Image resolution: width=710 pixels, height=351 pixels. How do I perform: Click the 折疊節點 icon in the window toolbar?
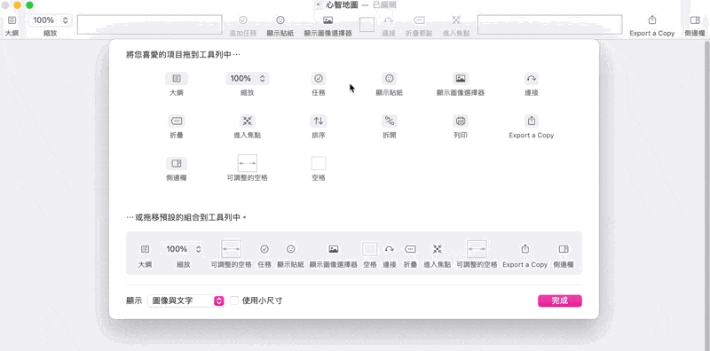[x=419, y=19]
